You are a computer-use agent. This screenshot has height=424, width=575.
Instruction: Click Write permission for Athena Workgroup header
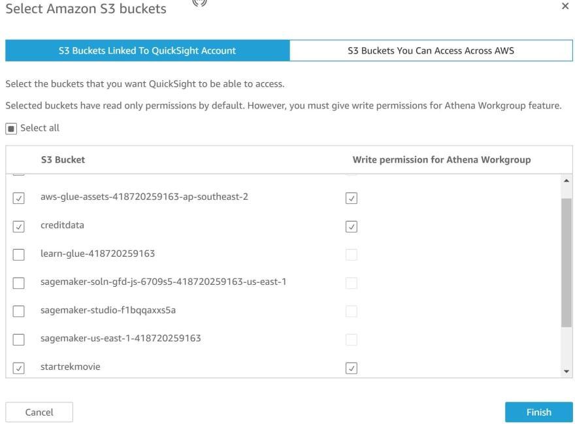pyautogui.click(x=442, y=159)
